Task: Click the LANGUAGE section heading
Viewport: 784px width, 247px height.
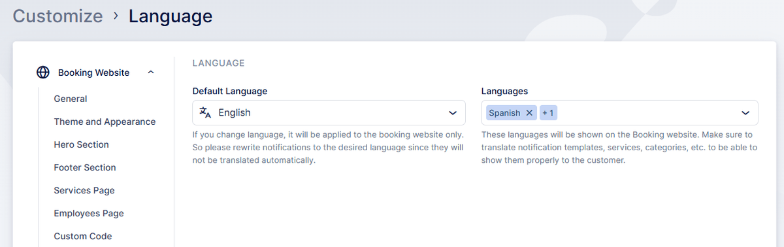Action: click(x=218, y=63)
